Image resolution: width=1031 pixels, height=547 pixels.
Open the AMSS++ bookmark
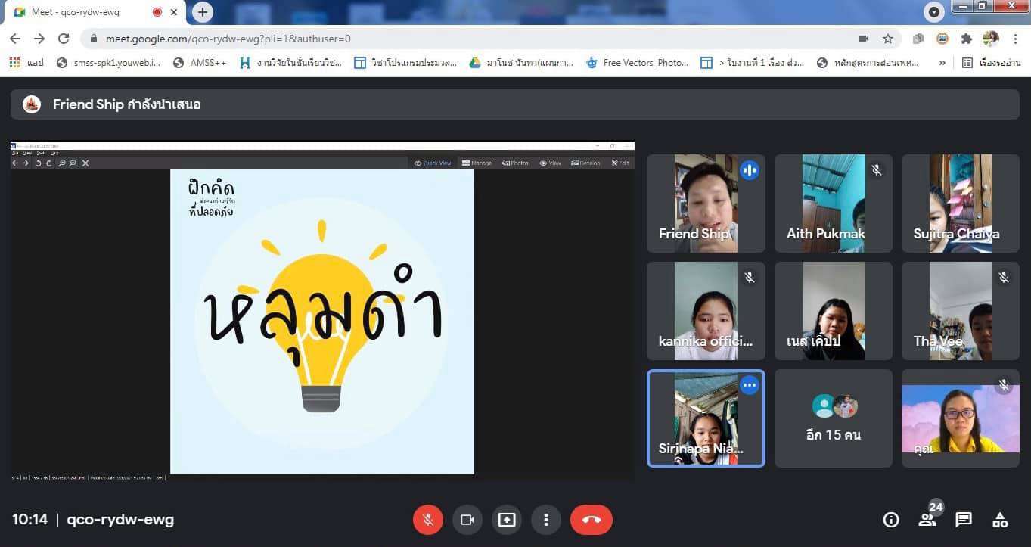200,63
